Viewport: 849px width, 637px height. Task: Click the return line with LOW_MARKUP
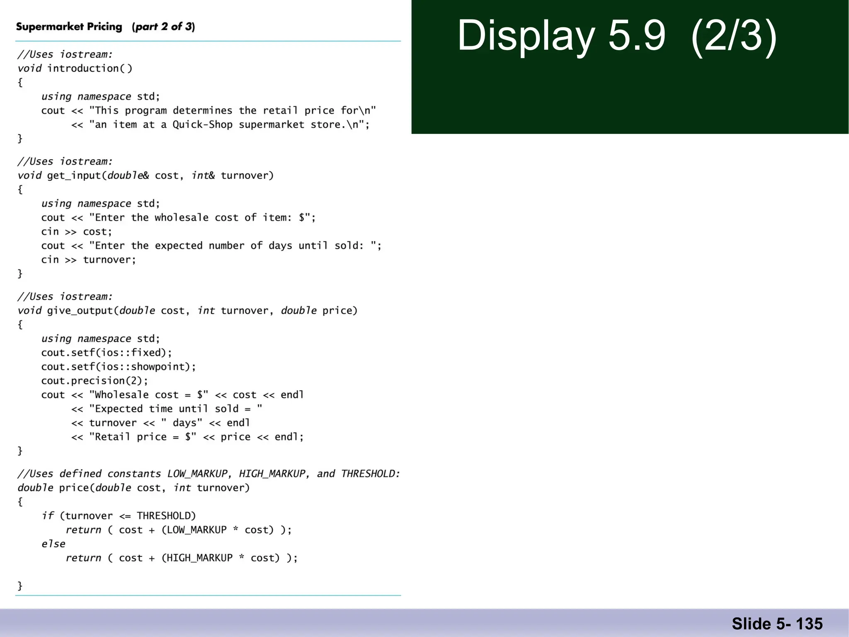coord(179,530)
